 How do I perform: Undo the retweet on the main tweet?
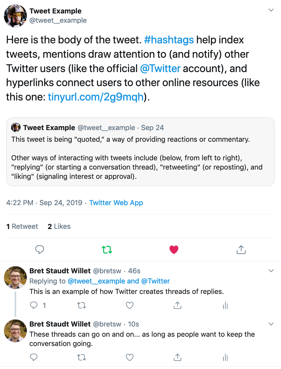[x=107, y=249]
